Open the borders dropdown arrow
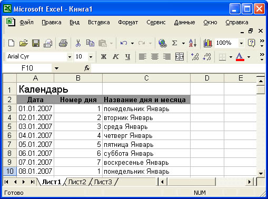Viewport: 268px width, 199px height. click(x=231, y=57)
